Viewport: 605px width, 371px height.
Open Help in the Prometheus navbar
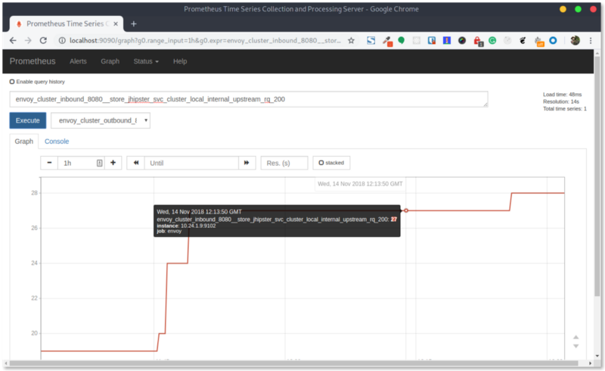pos(180,61)
